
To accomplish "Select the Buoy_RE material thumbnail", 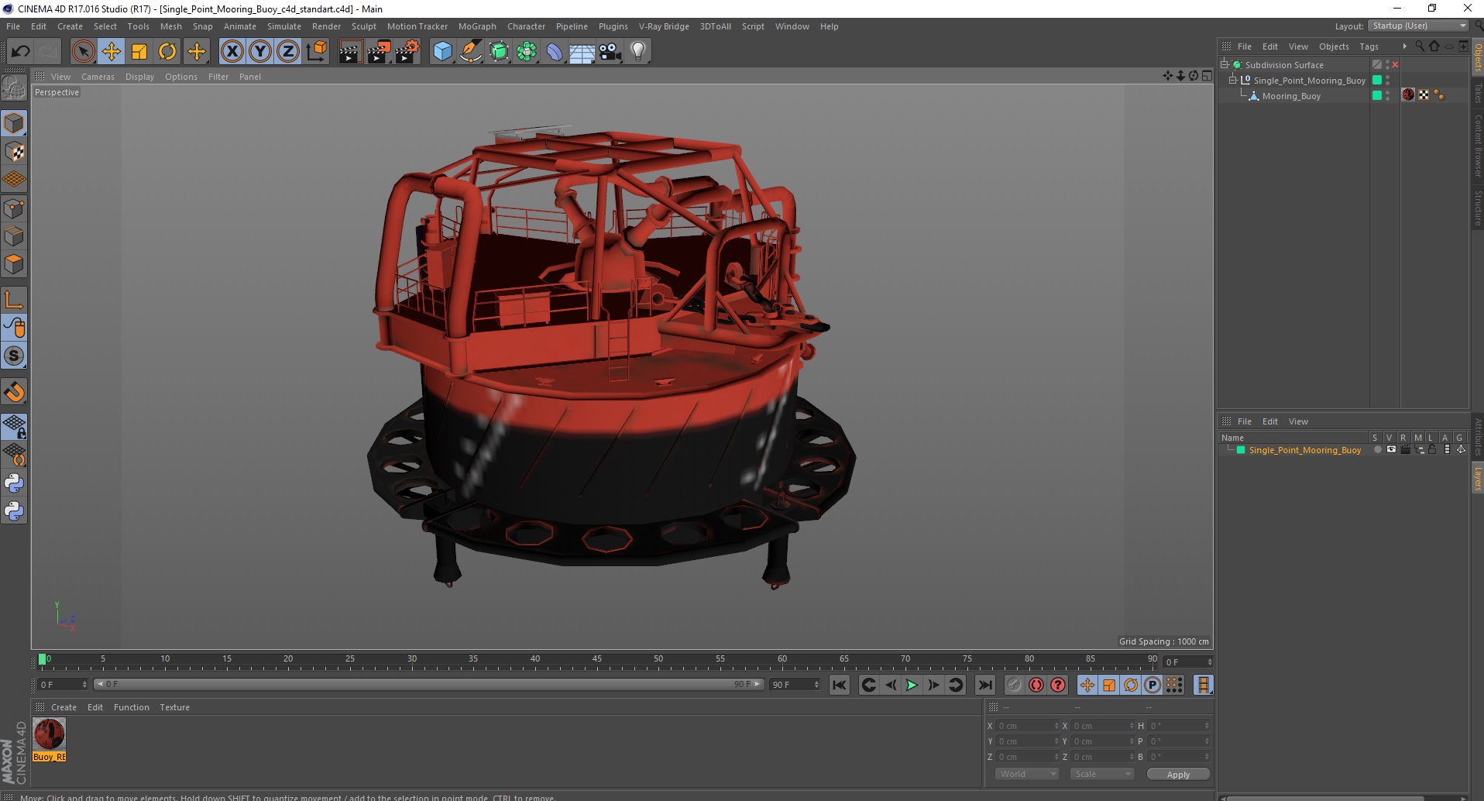I will tap(49, 734).
